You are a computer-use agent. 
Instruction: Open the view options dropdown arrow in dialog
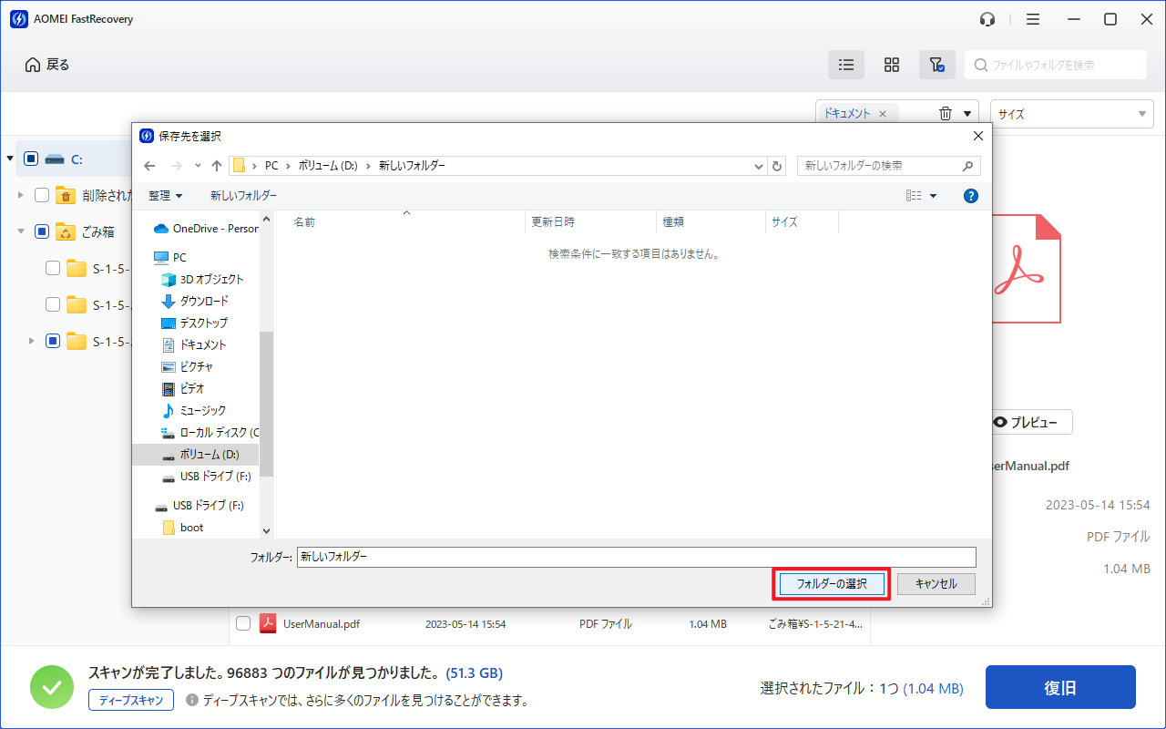934,196
